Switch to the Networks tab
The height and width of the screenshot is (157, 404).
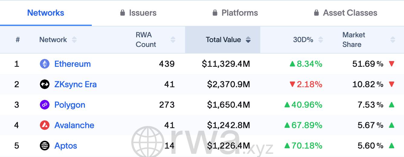click(x=46, y=13)
